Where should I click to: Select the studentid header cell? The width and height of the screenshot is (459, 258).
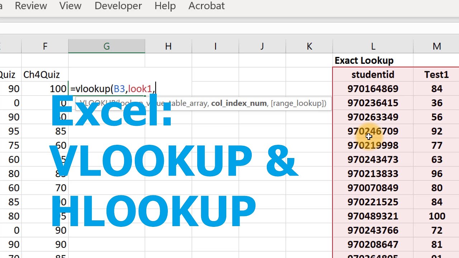373,75
